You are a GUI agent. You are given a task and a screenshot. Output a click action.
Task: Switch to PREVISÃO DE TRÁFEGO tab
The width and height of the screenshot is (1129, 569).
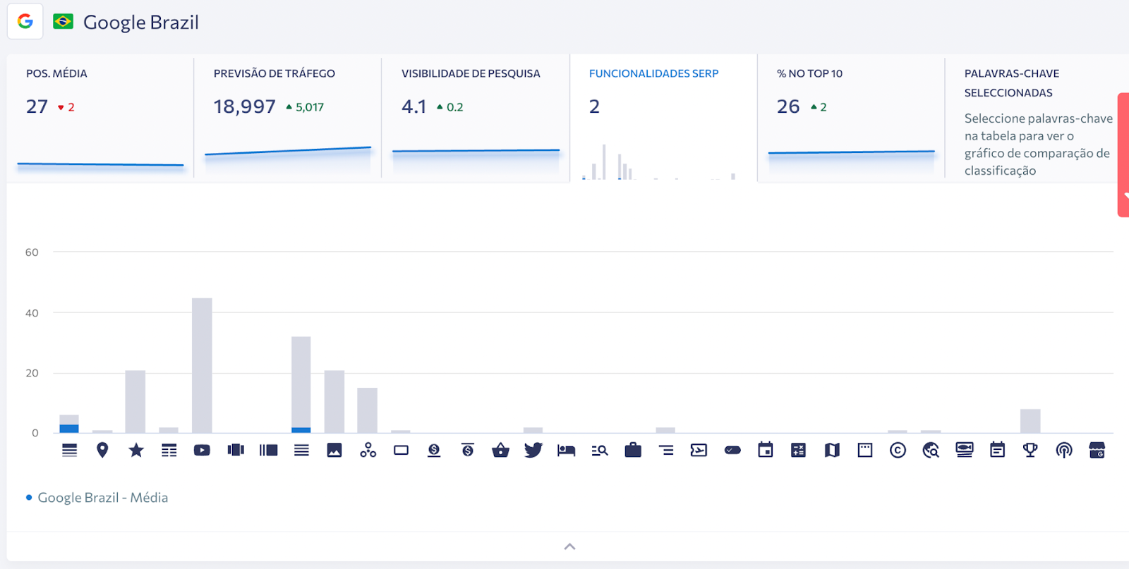pos(288,118)
